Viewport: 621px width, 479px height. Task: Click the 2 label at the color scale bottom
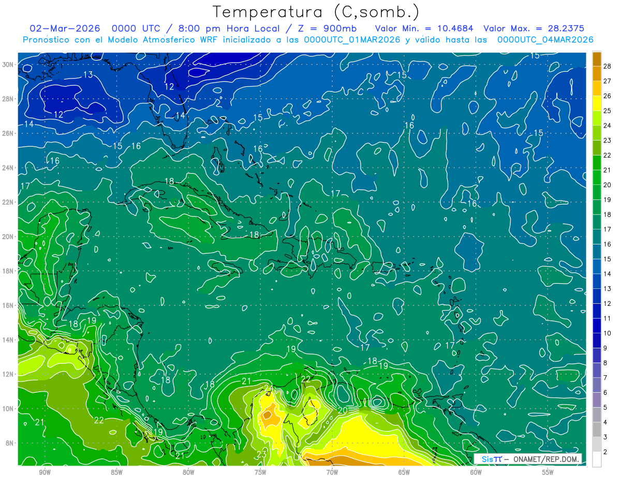tap(605, 452)
